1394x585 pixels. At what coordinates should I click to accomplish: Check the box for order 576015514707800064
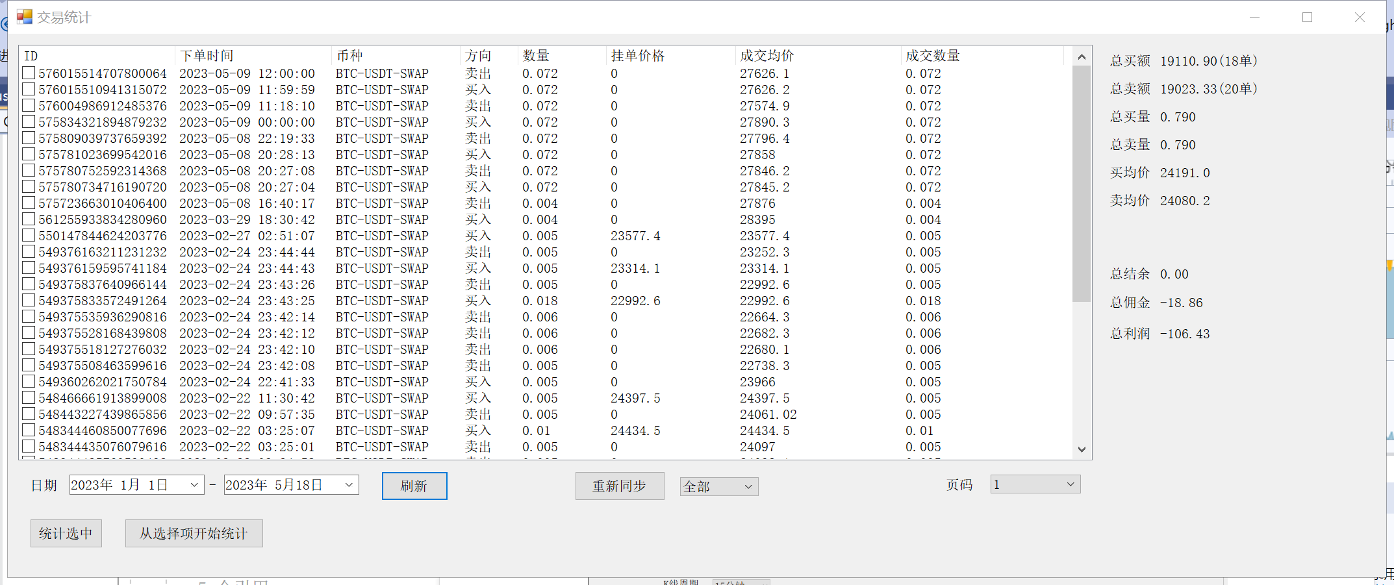(x=28, y=73)
